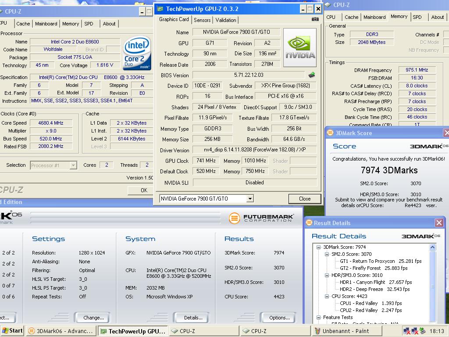
Task: Select GT2 - Firefly Forest row
Action: (374, 268)
